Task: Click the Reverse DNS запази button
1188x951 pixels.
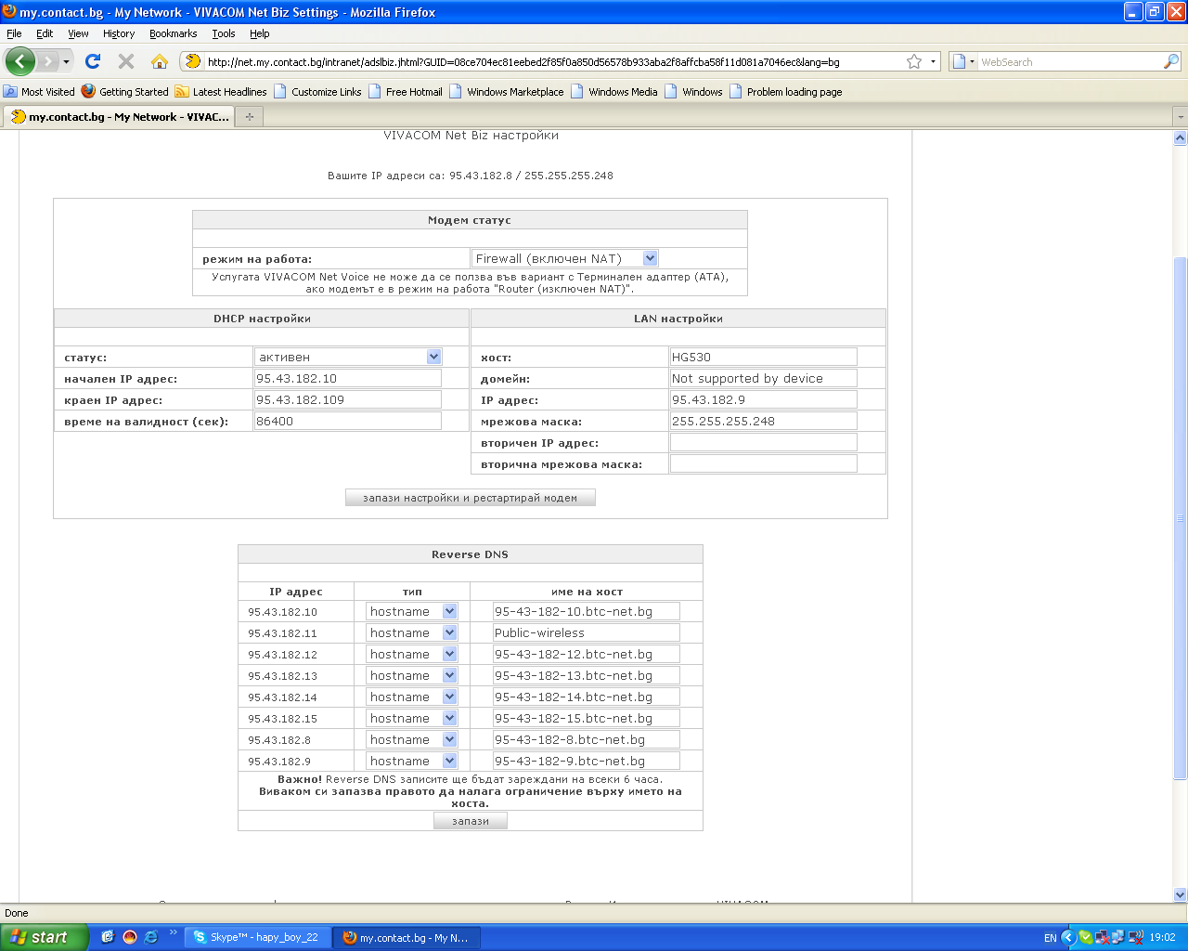Action: point(471,821)
